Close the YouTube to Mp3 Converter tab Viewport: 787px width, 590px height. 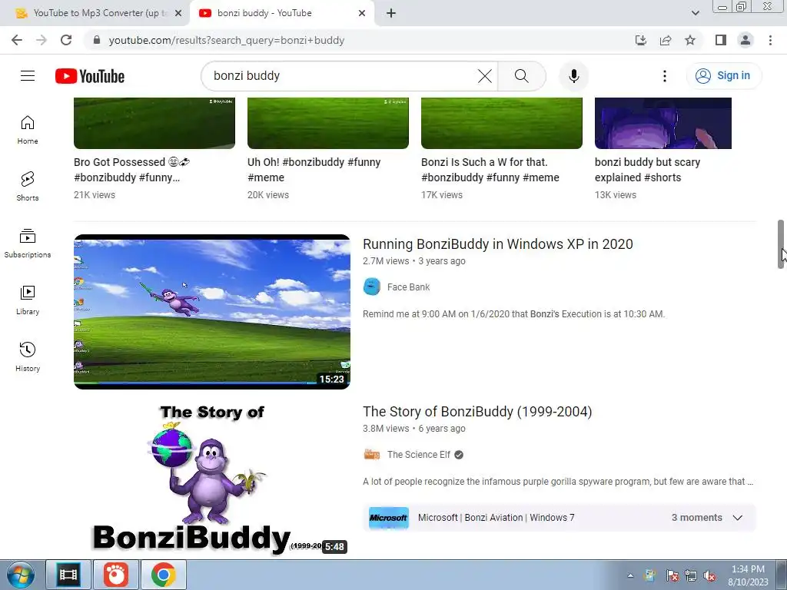click(x=178, y=13)
